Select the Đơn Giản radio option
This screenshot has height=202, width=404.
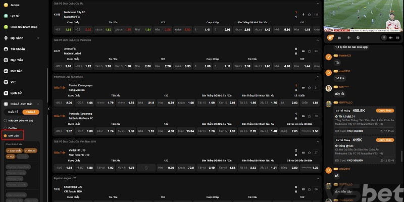tap(12, 136)
